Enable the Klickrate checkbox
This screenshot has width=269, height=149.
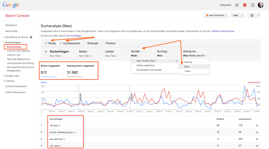[85, 43]
